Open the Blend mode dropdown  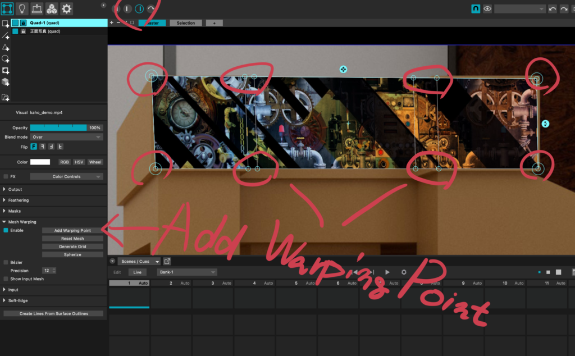pyautogui.click(x=66, y=137)
